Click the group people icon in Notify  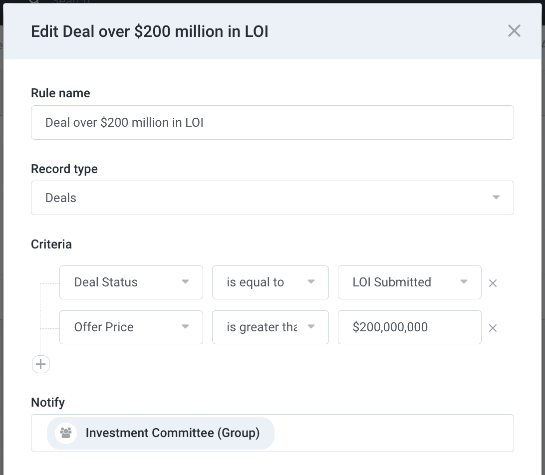[x=66, y=433]
